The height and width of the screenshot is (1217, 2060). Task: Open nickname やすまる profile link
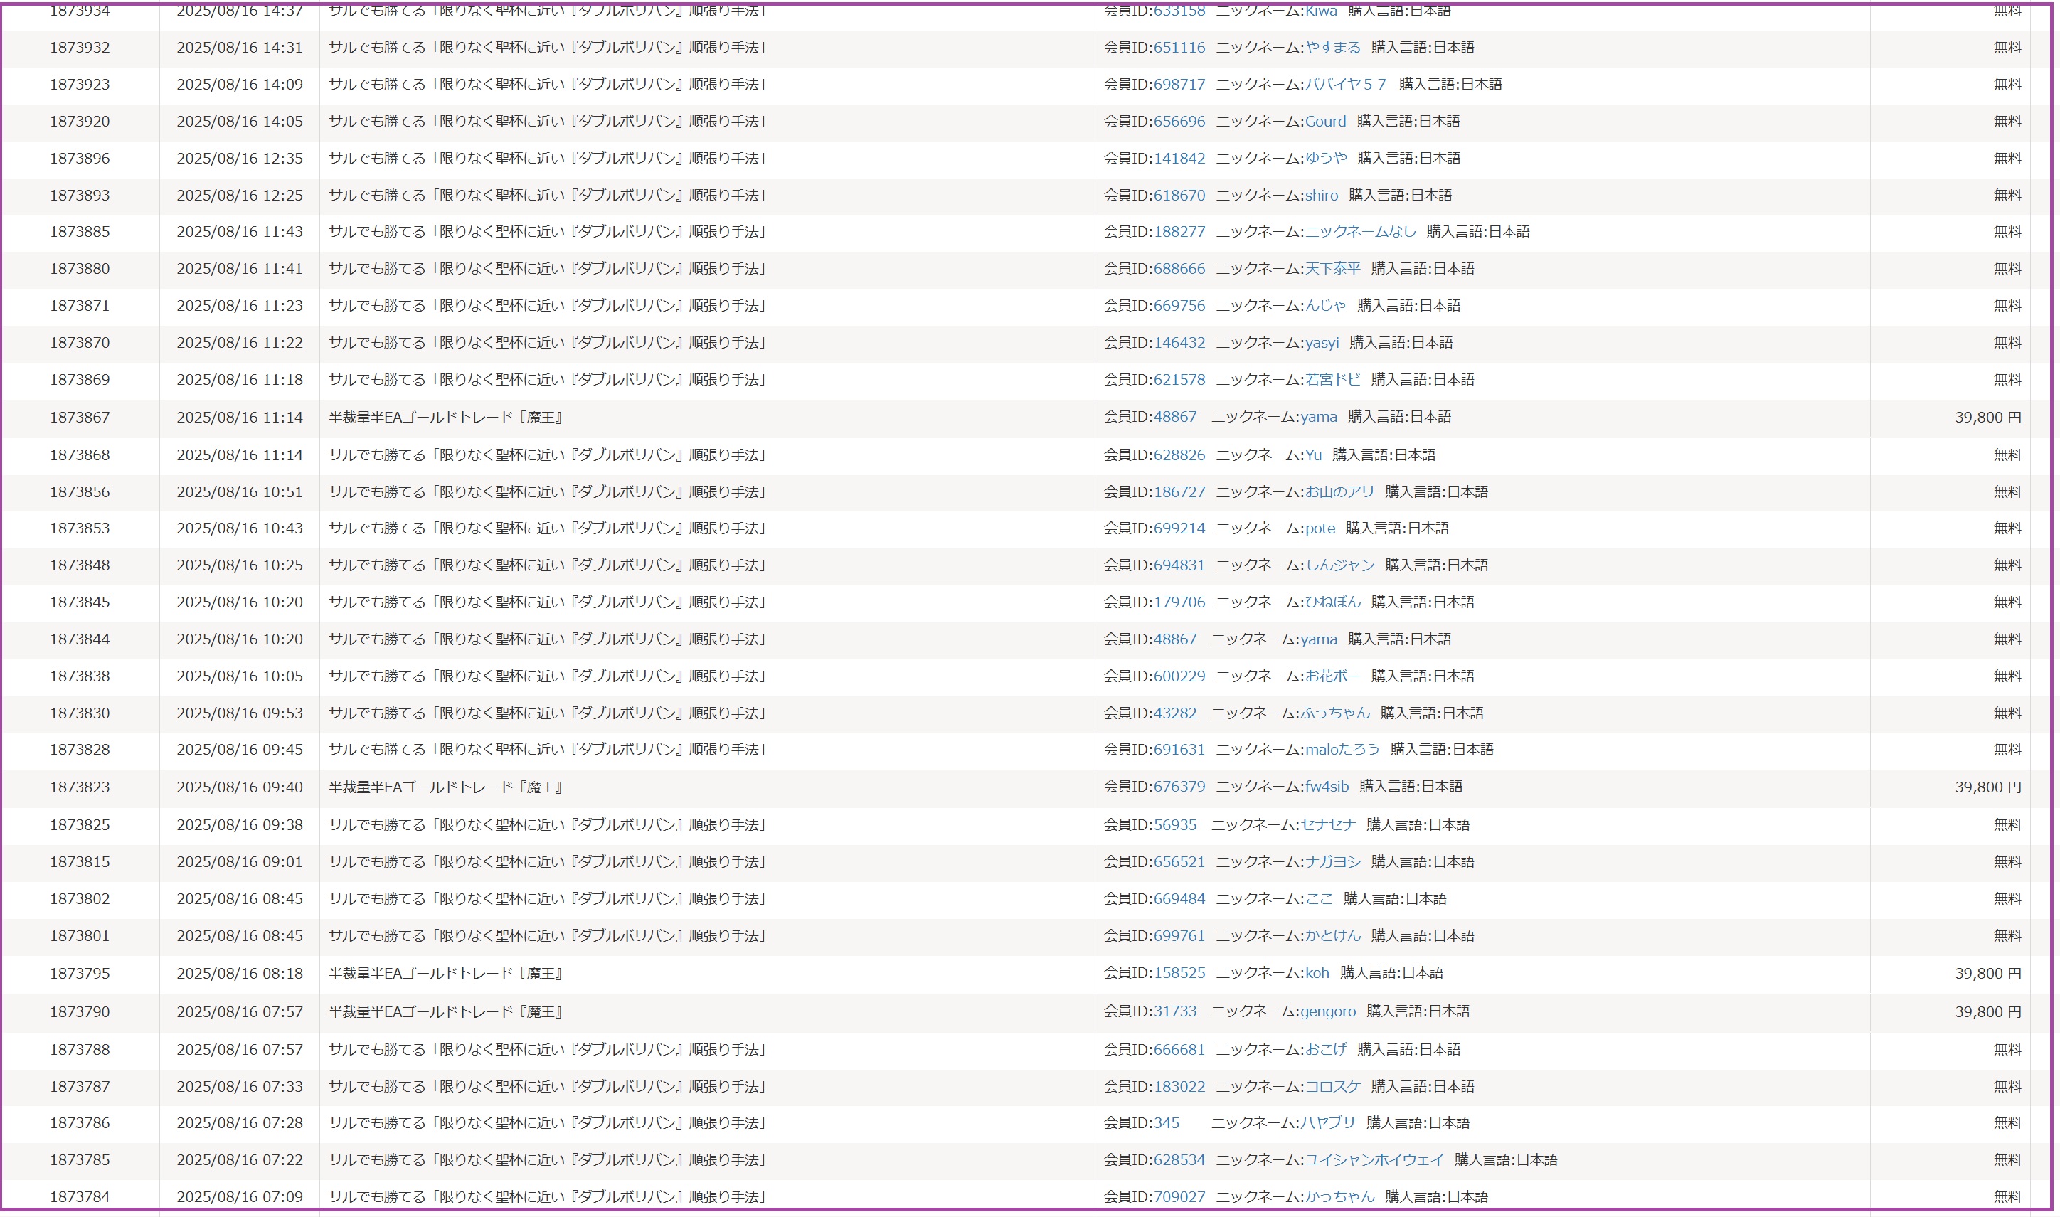click(1332, 48)
